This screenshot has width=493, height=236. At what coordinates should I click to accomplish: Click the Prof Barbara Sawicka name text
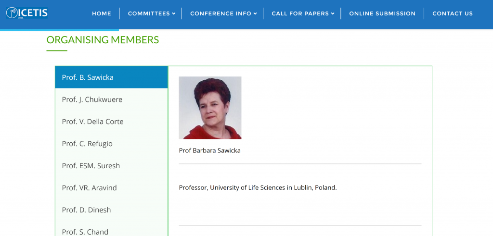(209, 150)
